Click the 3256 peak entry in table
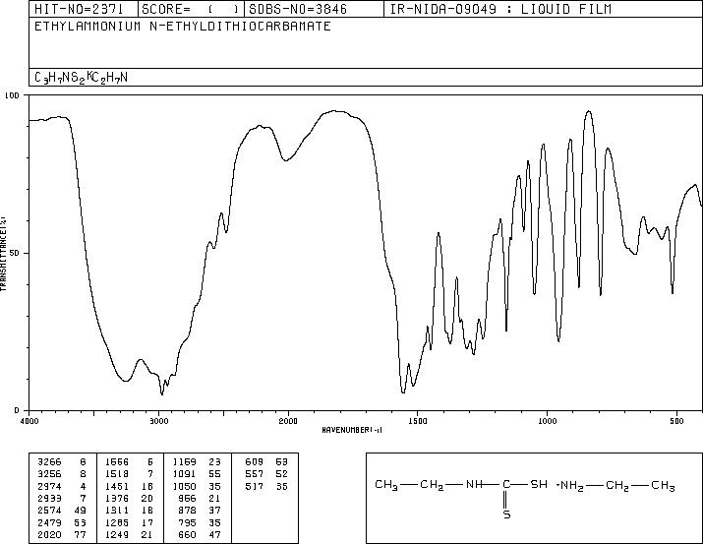This screenshot has height=544, width=703. coord(49,474)
